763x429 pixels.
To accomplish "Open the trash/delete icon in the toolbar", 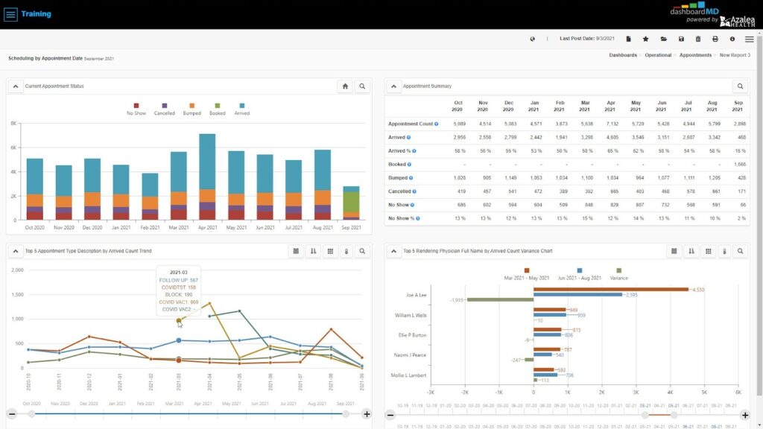I will coord(698,39).
